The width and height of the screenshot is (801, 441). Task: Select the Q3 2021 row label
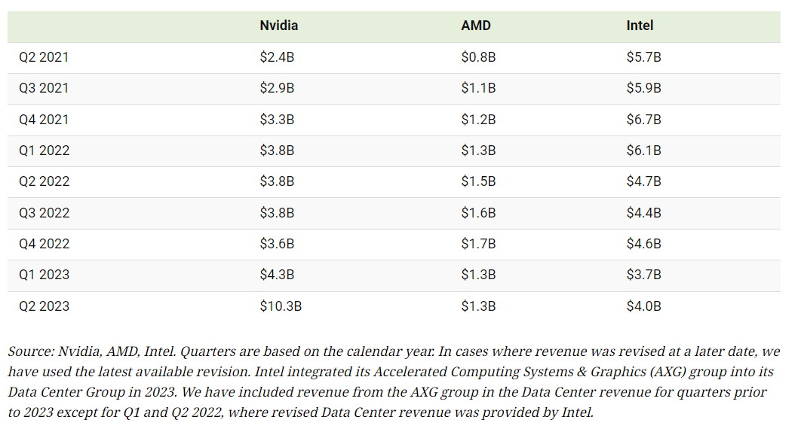(44, 88)
